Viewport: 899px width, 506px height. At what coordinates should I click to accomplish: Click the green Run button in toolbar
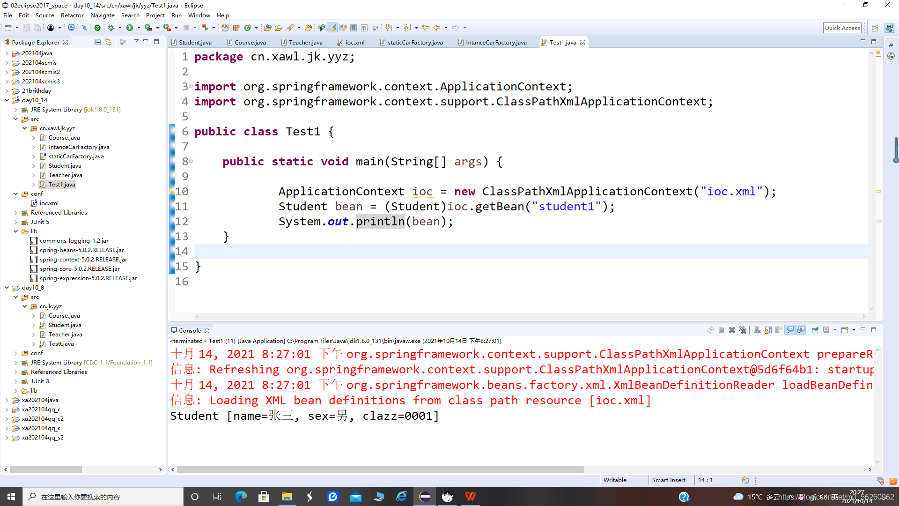(130, 28)
